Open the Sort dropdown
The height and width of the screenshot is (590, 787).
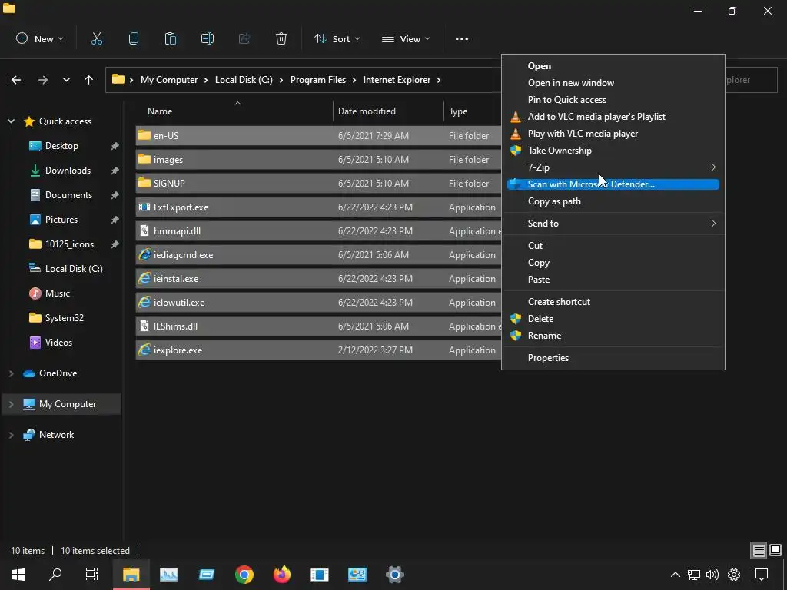click(x=337, y=38)
